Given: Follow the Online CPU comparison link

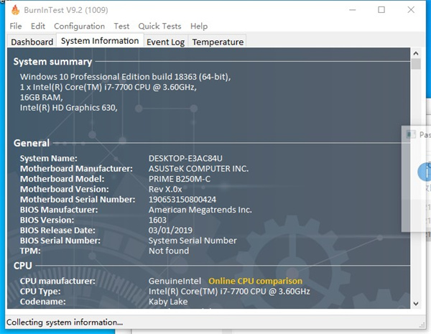Looking at the screenshot, I should point(255,281).
